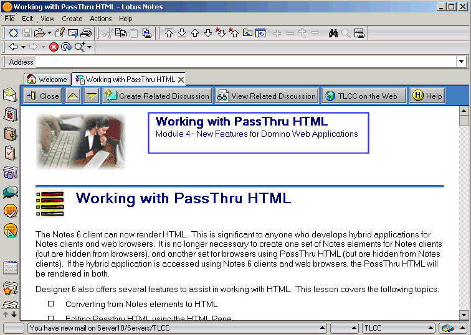Open the Actions menu

[101, 19]
